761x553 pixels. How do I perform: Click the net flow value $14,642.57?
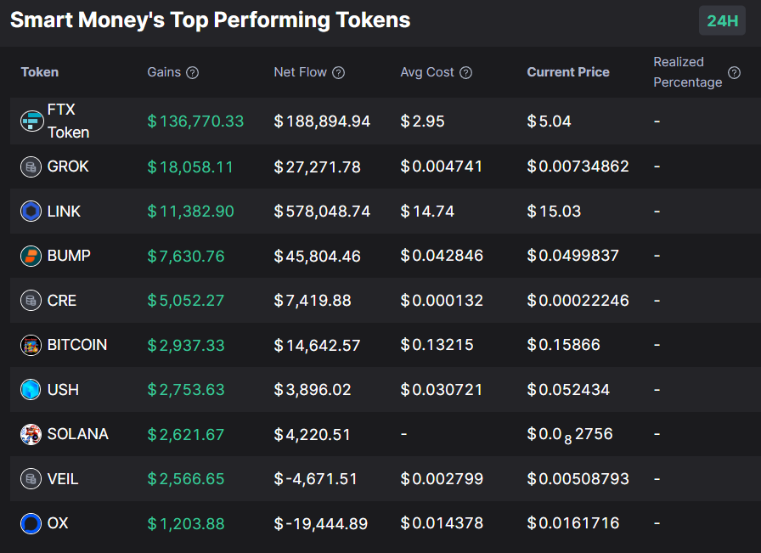318,345
